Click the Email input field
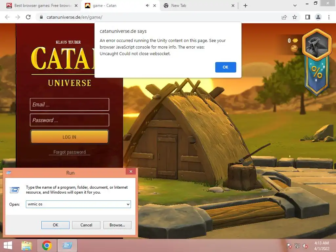 70,104
